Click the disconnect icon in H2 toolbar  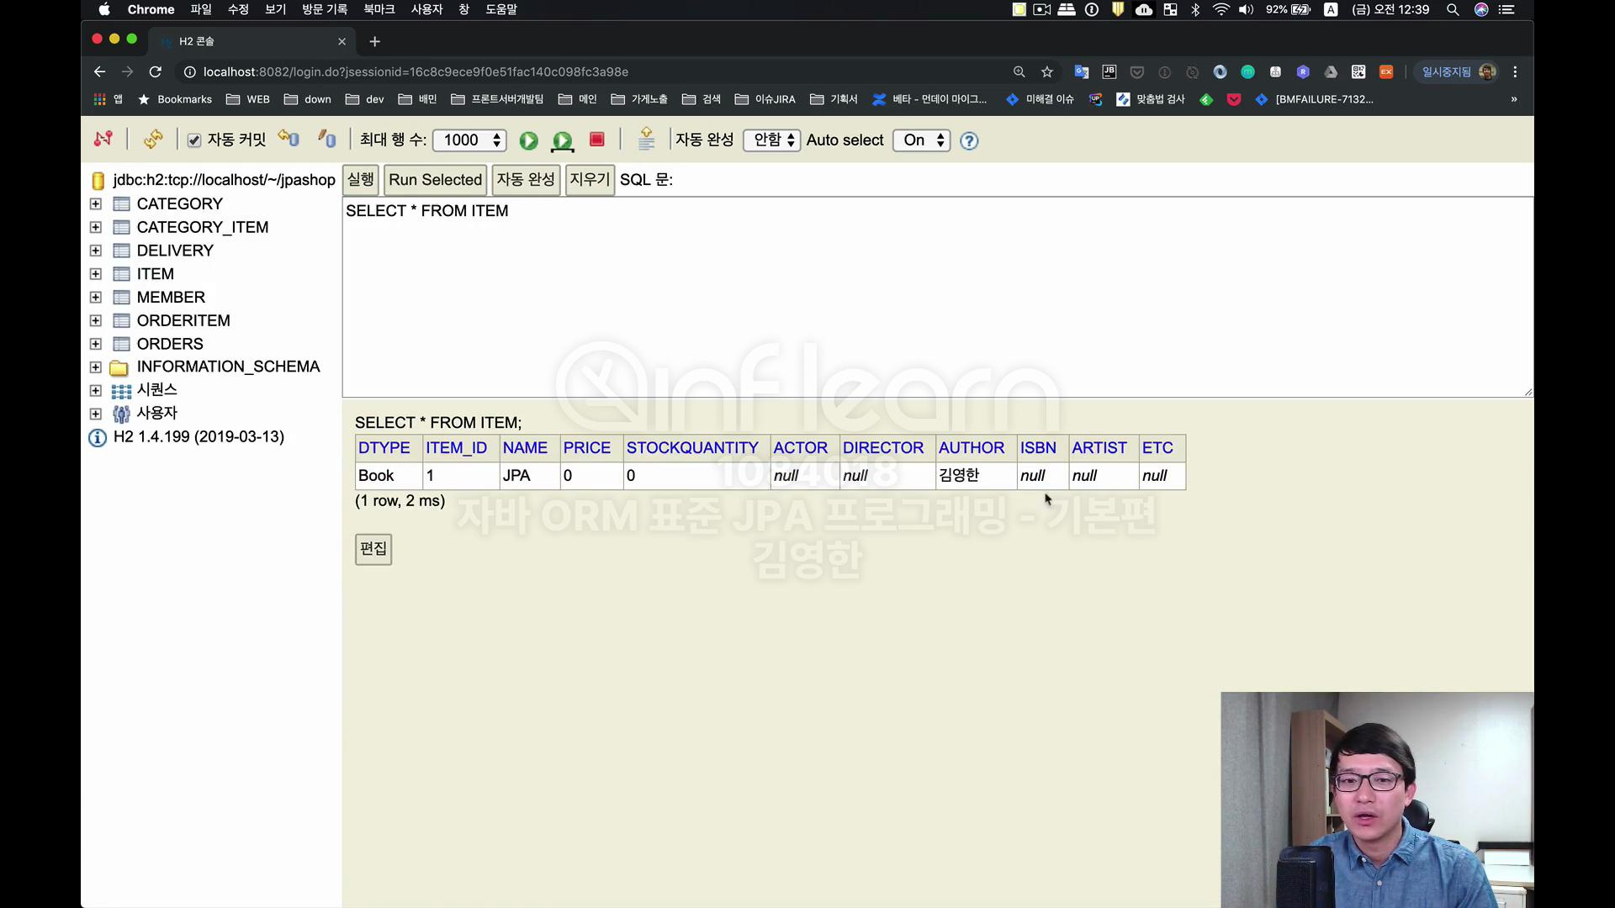(x=103, y=140)
